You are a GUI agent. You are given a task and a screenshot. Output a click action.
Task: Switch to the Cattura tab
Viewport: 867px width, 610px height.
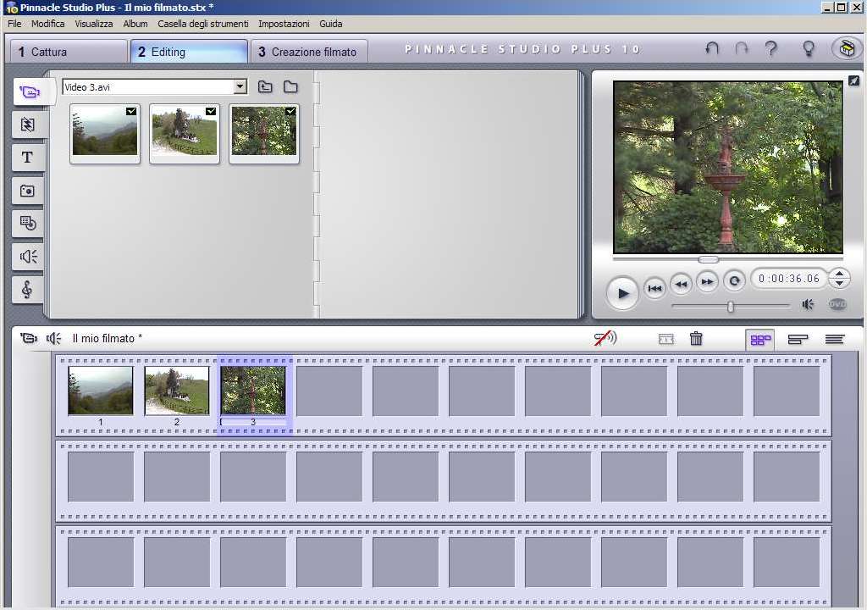tap(69, 52)
